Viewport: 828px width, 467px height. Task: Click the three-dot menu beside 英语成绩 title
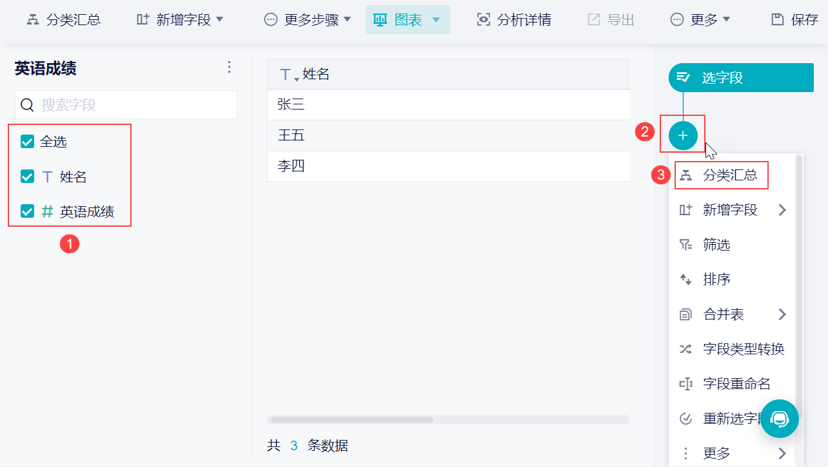point(229,68)
